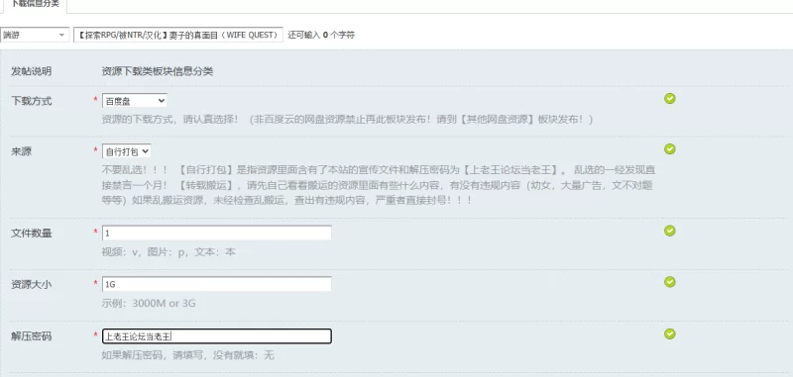Click the green checkmark beside 文件数量
The width and height of the screenshot is (793, 377).
tap(670, 231)
